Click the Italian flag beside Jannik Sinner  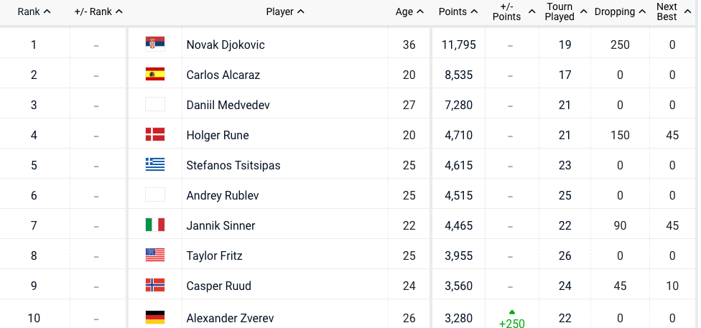154,225
